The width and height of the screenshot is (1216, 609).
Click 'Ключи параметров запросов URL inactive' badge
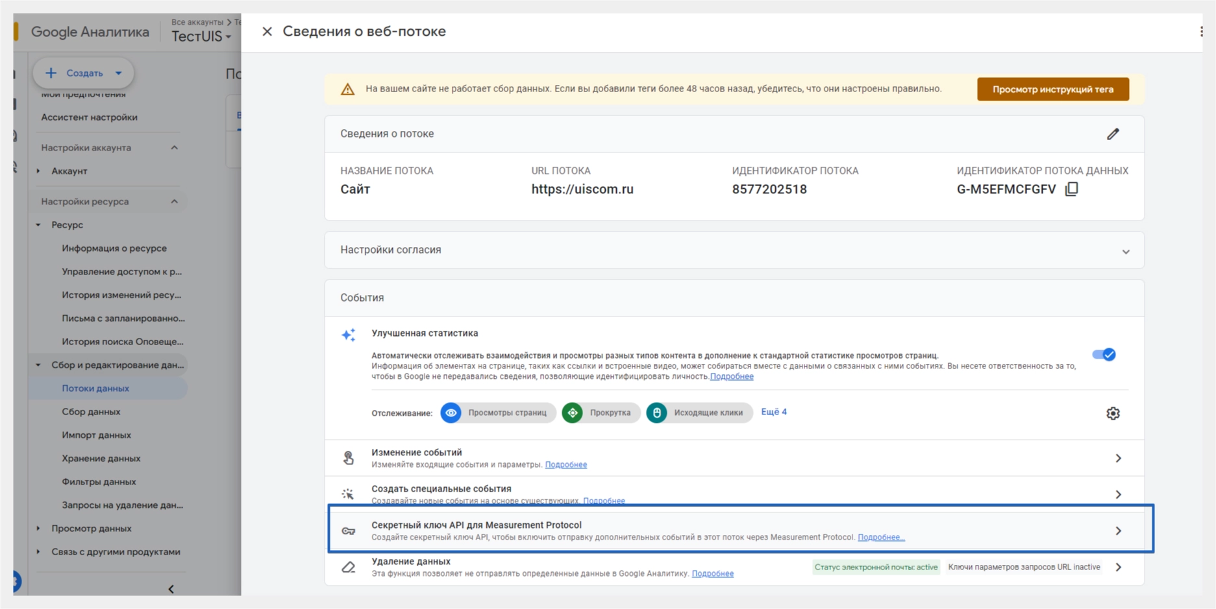point(1024,567)
